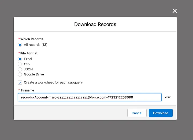Viewport: 193px width, 140px height.
Task: Choose Google Drive as file format
Action: click(x=20, y=74)
